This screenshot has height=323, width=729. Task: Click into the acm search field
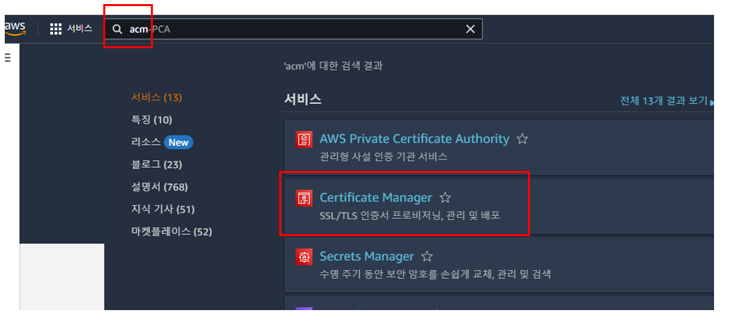pyautogui.click(x=294, y=29)
